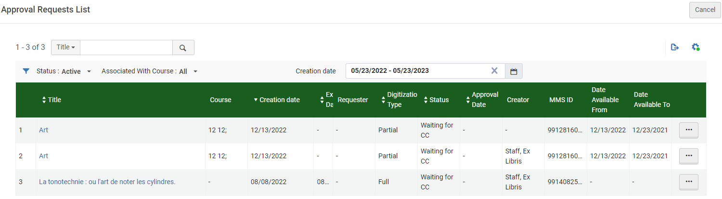Screen dimensions: 722x199
Task: Sort by Creation date column header
Action: [276, 100]
